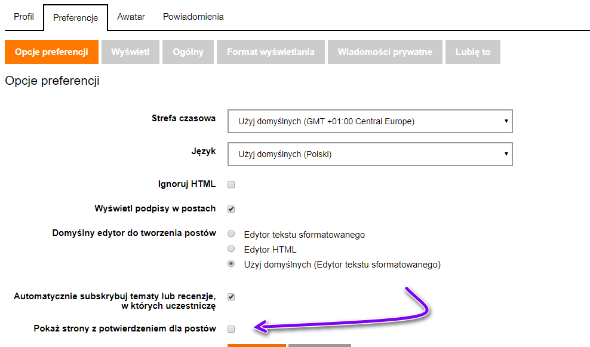Open the Język language dropdown
The height and width of the screenshot is (347, 590).
click(370, 154)
